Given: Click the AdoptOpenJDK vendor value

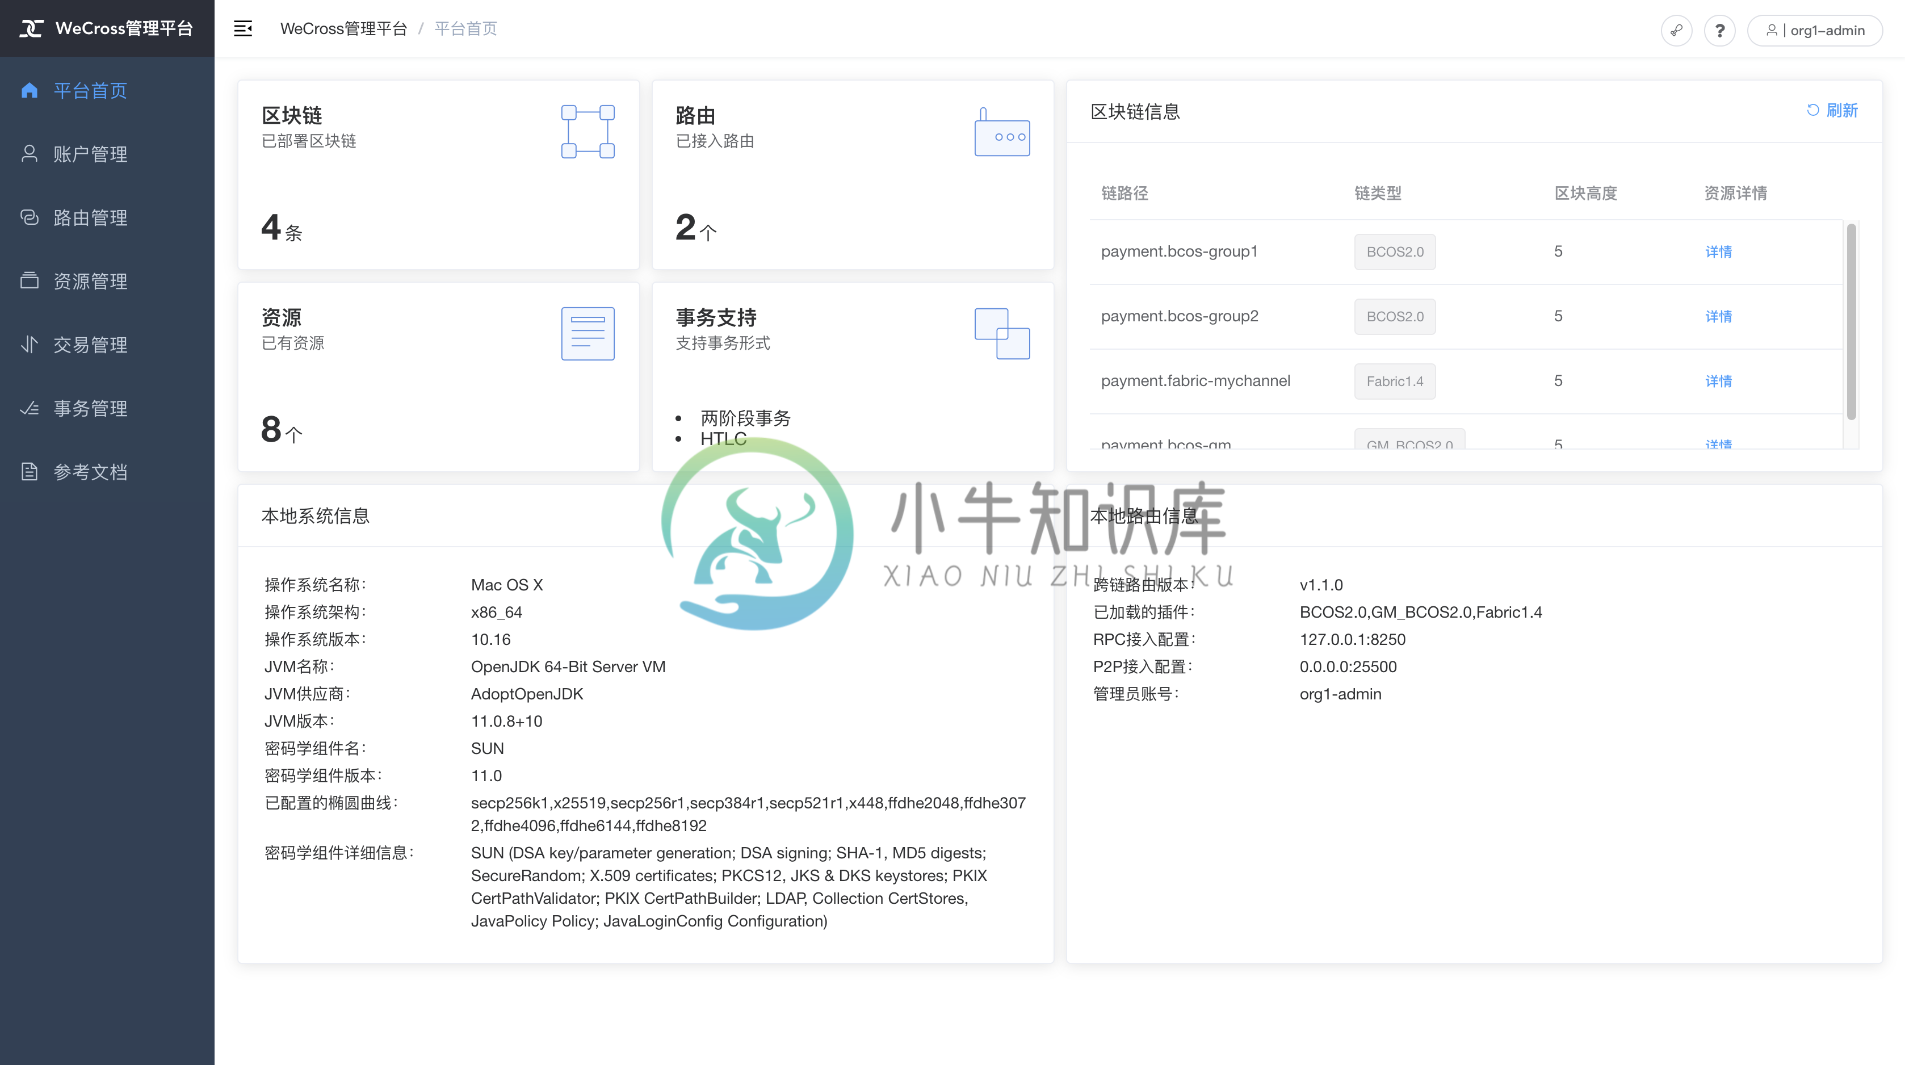Looking at the screenshot, I should coord(527,694).
